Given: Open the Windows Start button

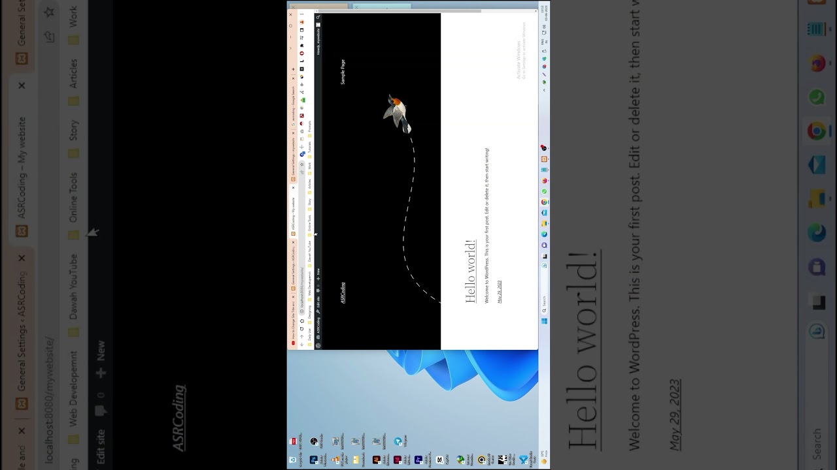Looking at the screenshot, I should (543, 321).
